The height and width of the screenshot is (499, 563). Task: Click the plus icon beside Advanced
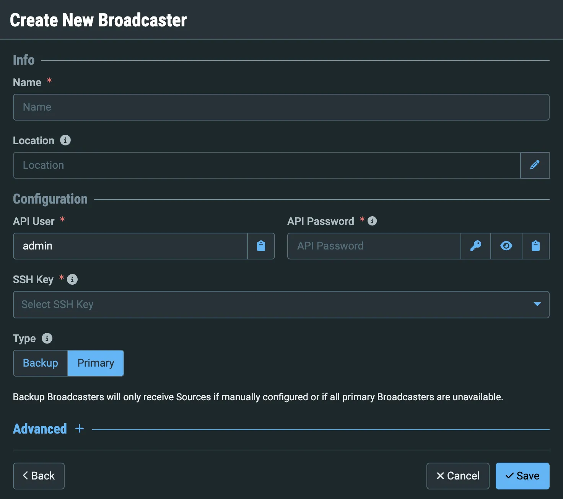(80, 429)
